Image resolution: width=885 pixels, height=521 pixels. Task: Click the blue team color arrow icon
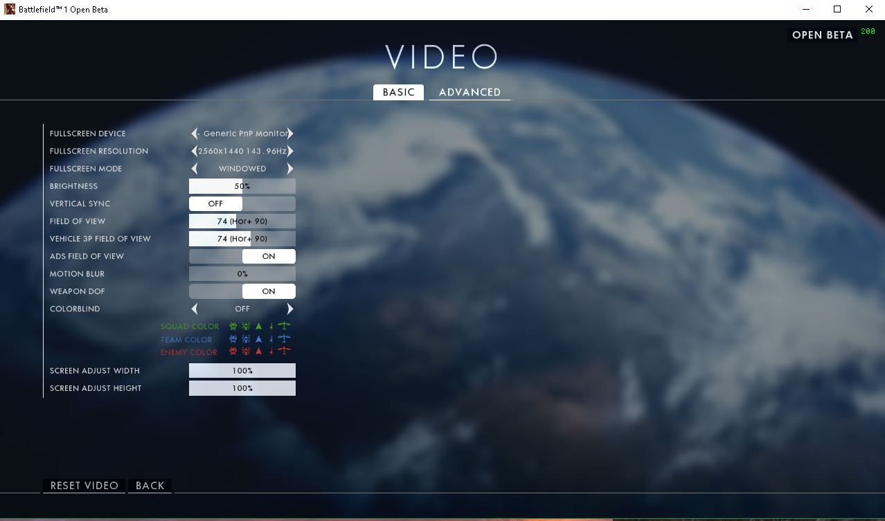click(259, 339)
